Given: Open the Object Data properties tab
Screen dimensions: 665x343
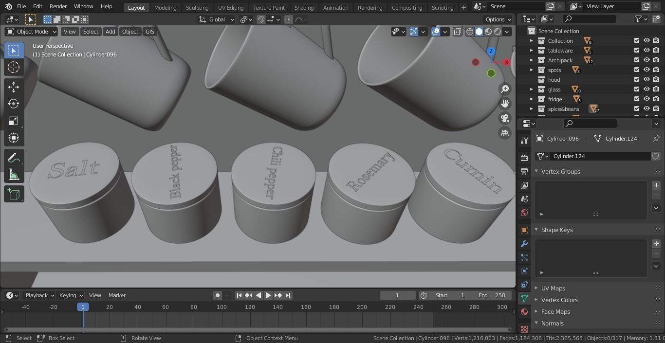Looking at the screenshot, I should click(x=524, y=298).
